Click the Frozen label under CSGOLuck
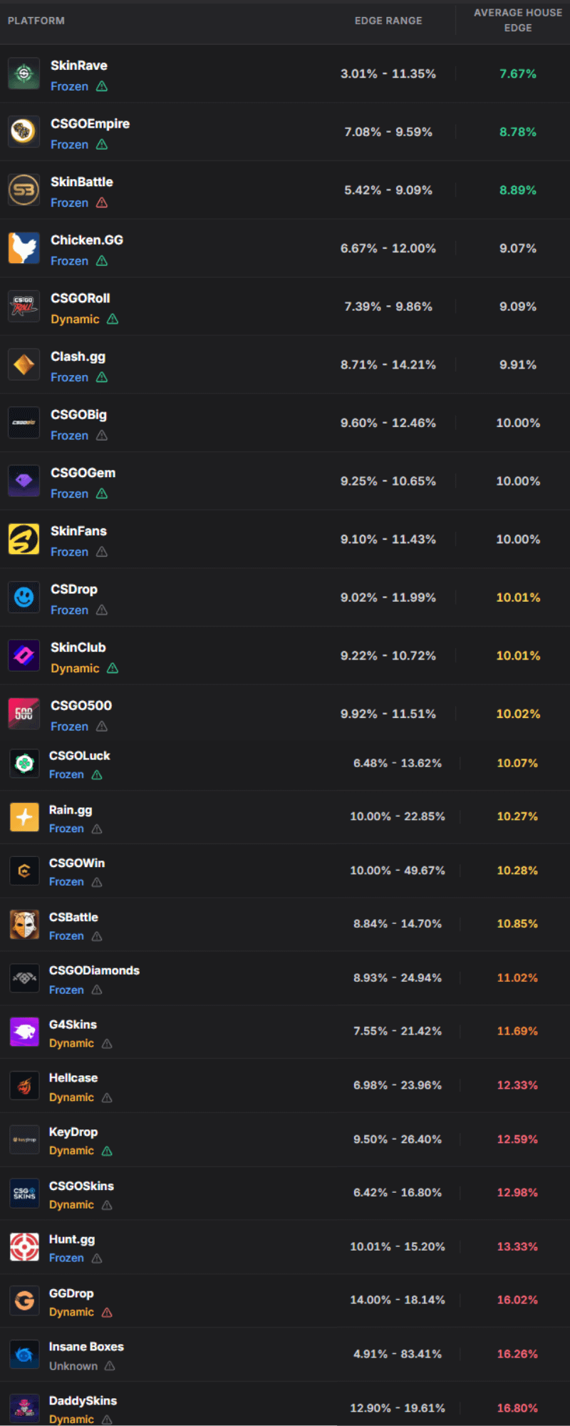Screen dimensions: 570x1426 (x=66, y=774)
